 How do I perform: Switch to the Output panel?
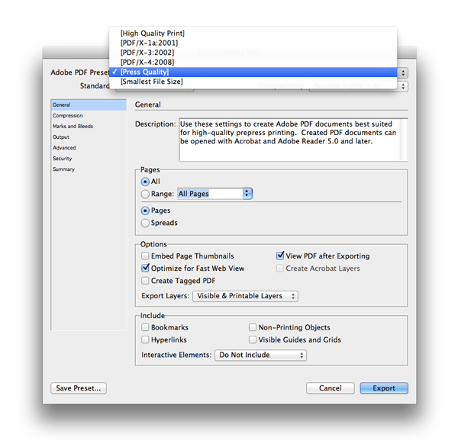89,137
